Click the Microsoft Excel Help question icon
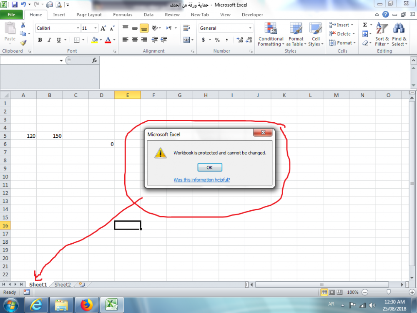The width and height of the screenshot is (417, 313). (x=386, y=14)
